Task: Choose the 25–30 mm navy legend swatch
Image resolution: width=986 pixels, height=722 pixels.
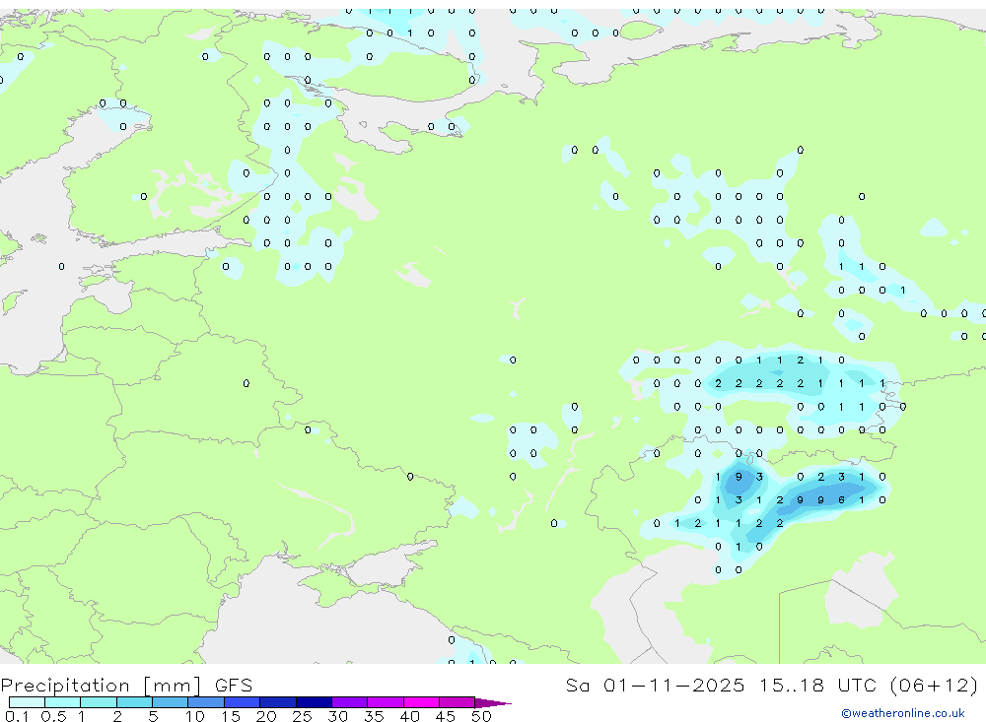Action: click(314, 702)
